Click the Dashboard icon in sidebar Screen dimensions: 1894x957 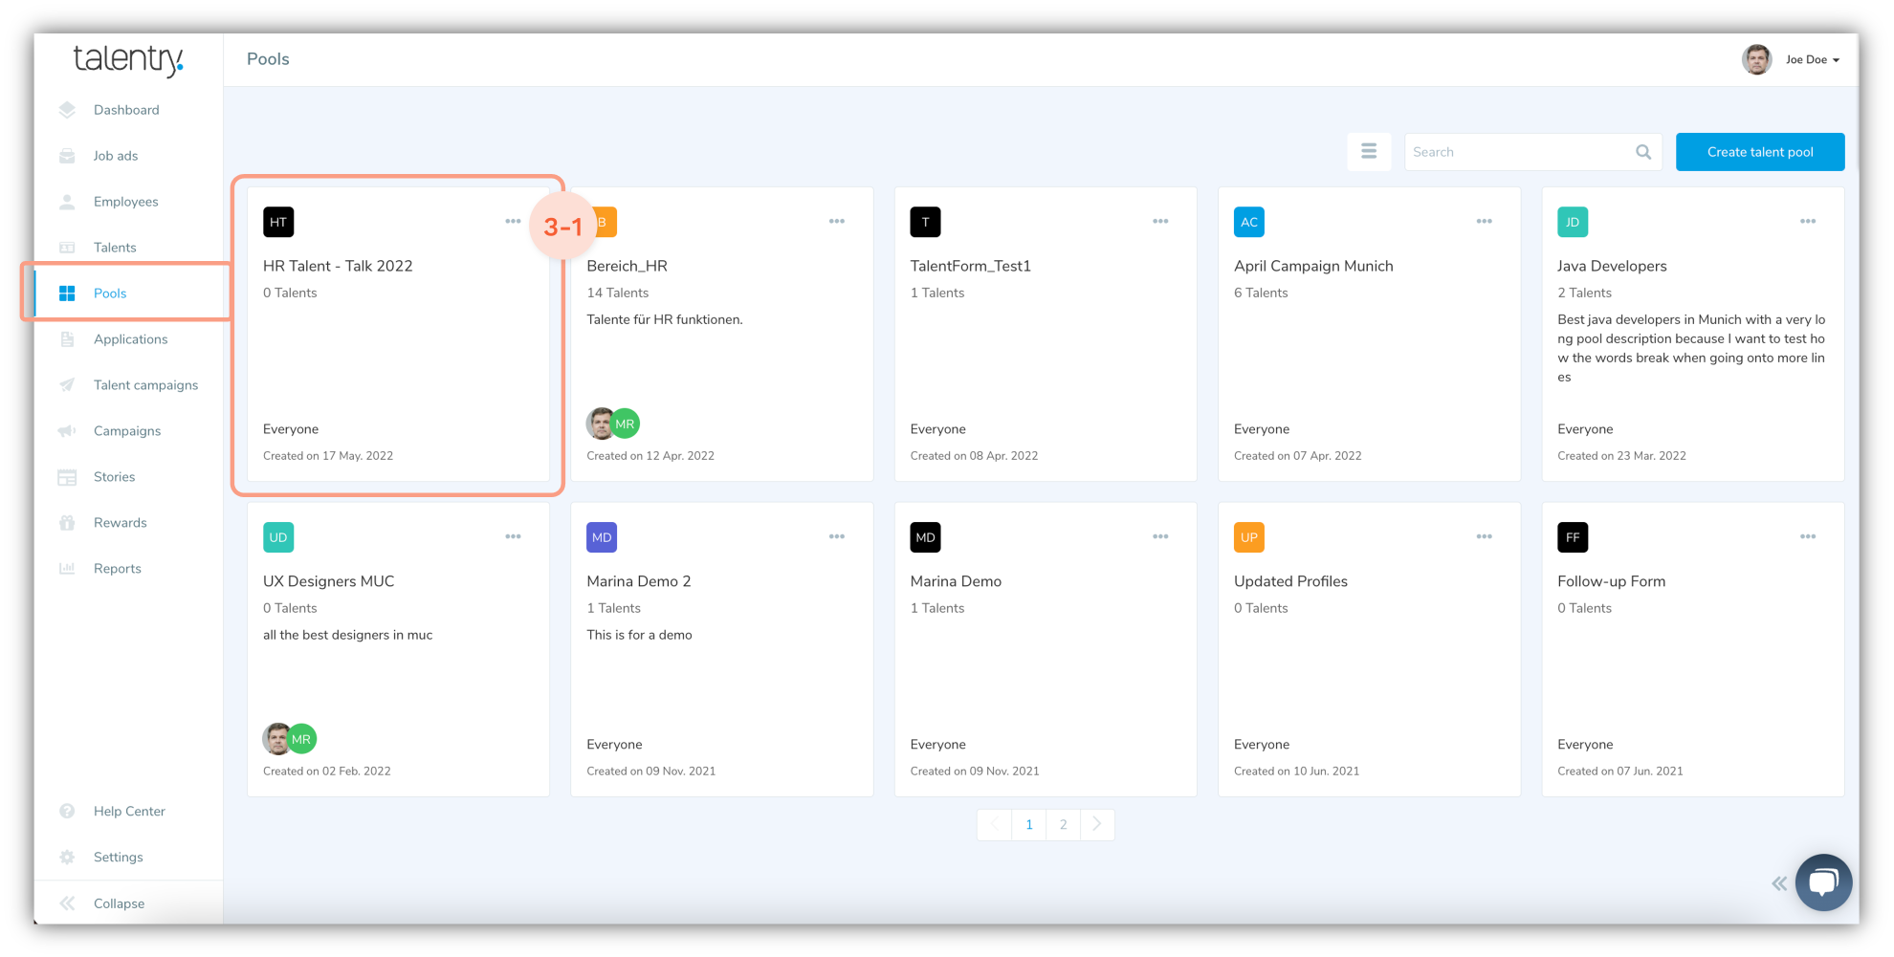(67, 110)
